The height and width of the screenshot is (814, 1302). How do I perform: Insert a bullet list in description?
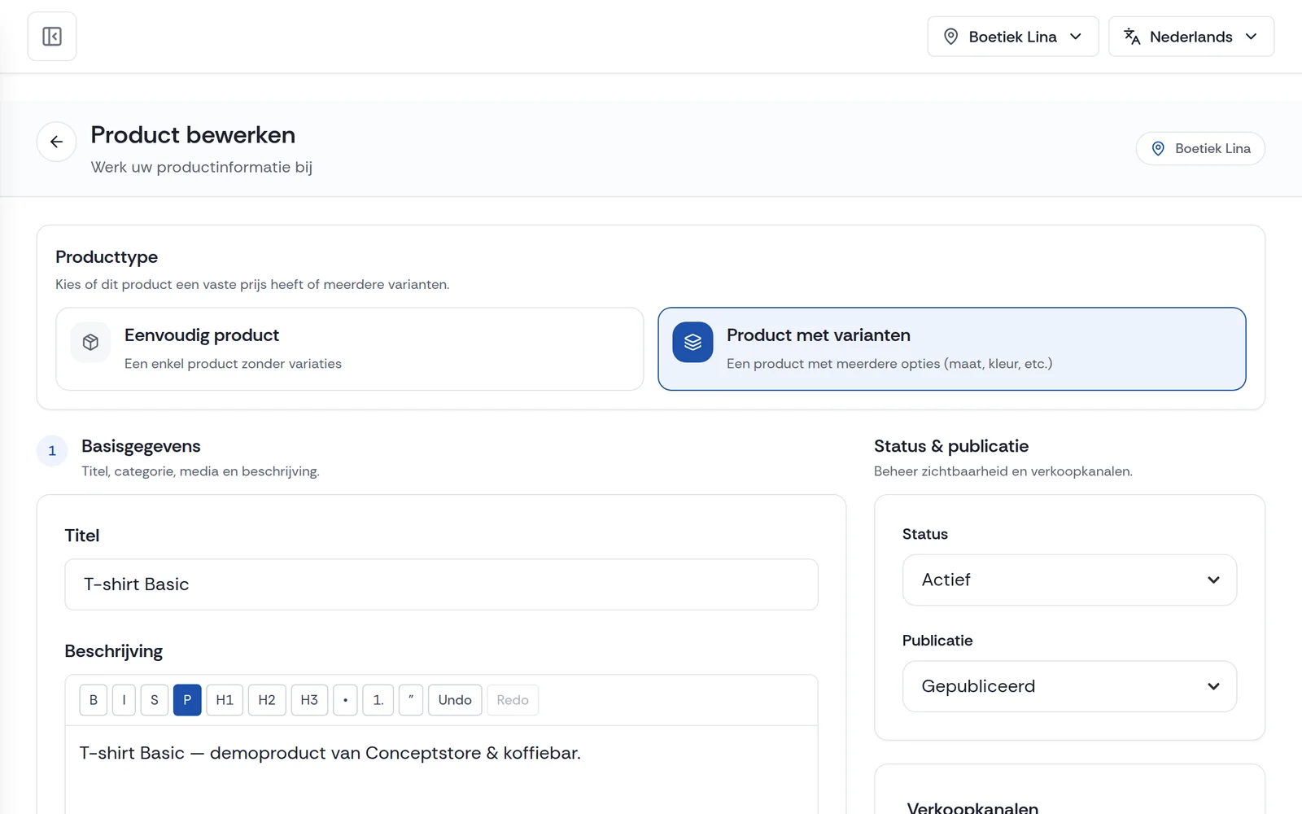pos(345,700)
